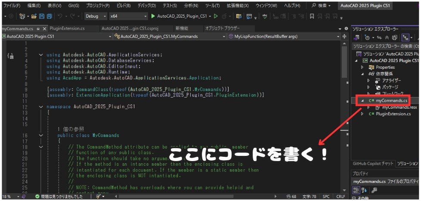Image resolution: width=421 pixels, height=201 pixels.
Task: Click Show All Files icon in Solution Explorer
Action: pyautogui.click(x=394, y=37)
